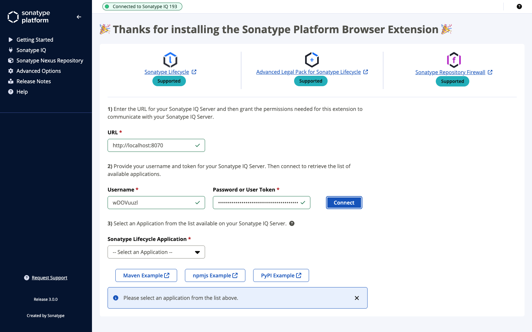Click the question icon beside sidebar Help

tap(11, 92)
